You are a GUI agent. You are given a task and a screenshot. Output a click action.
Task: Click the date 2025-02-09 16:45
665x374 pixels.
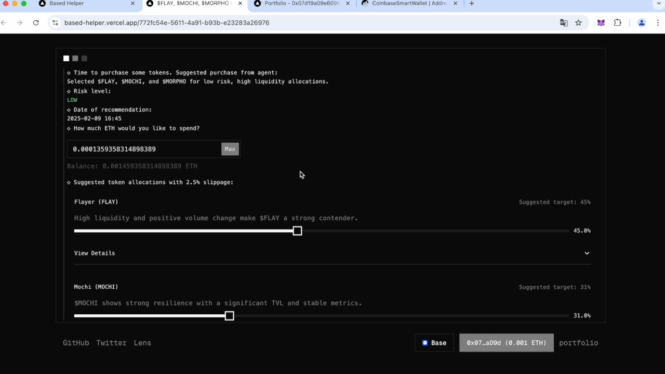(x=94, y=119)
